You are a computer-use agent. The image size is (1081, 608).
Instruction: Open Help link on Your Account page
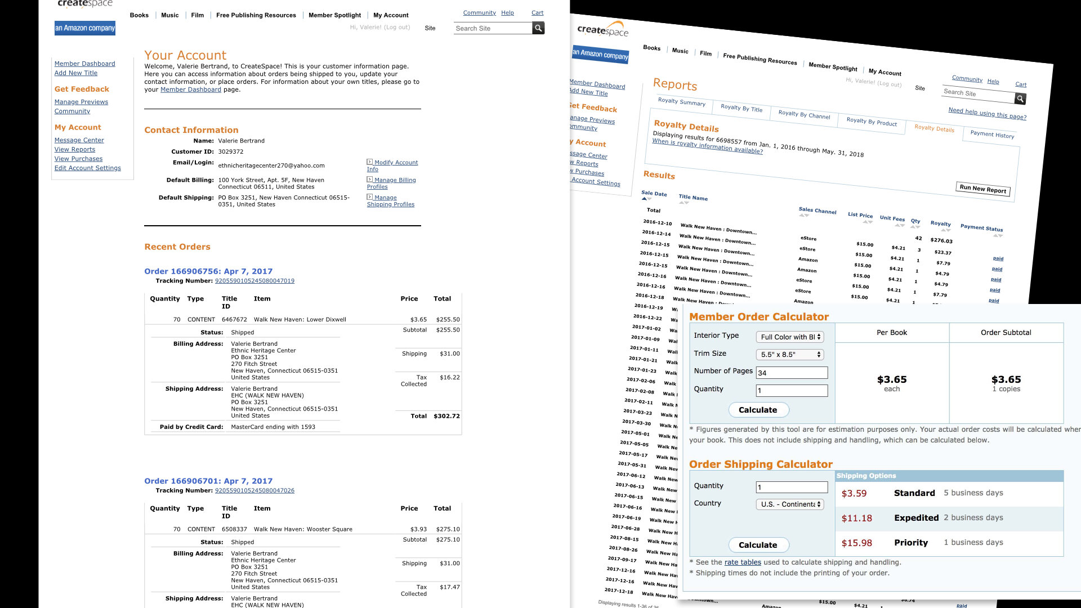(507, 12)
